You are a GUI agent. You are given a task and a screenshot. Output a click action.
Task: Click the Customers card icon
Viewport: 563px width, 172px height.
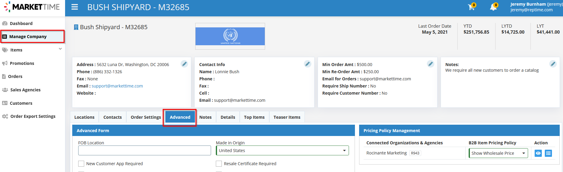(5, 103)
